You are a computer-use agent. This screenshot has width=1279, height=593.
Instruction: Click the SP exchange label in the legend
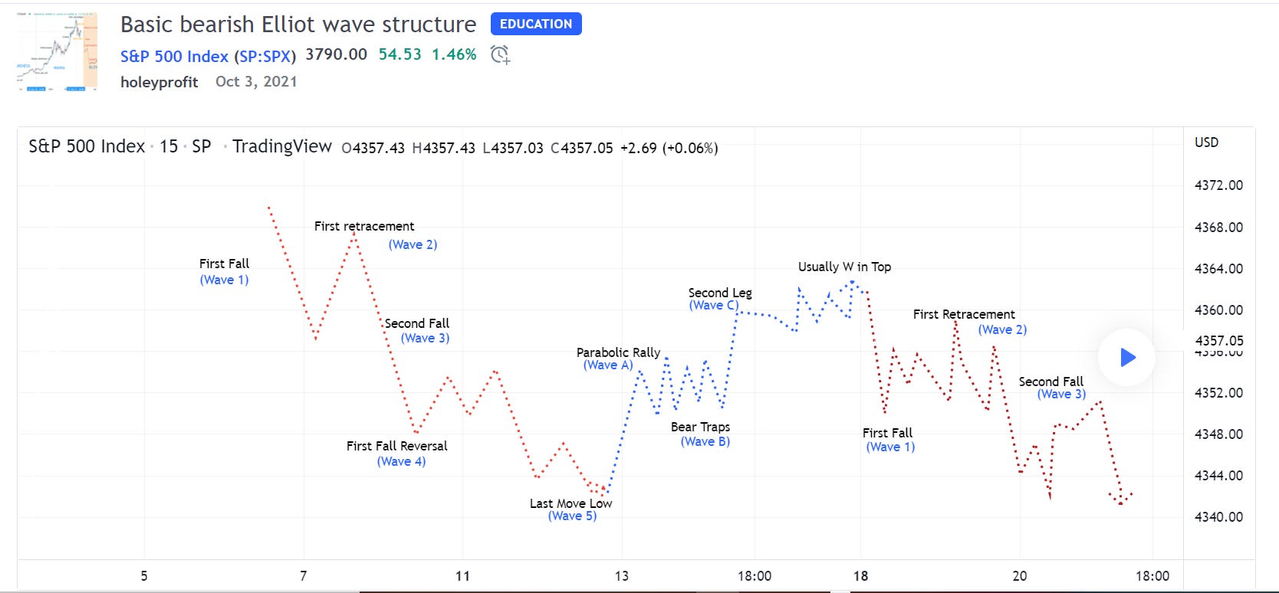point(203,146)
